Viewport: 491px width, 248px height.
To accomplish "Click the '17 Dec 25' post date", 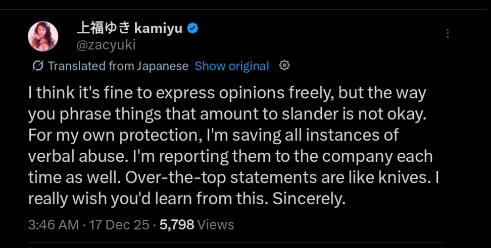I will click(x=119, y=225).
